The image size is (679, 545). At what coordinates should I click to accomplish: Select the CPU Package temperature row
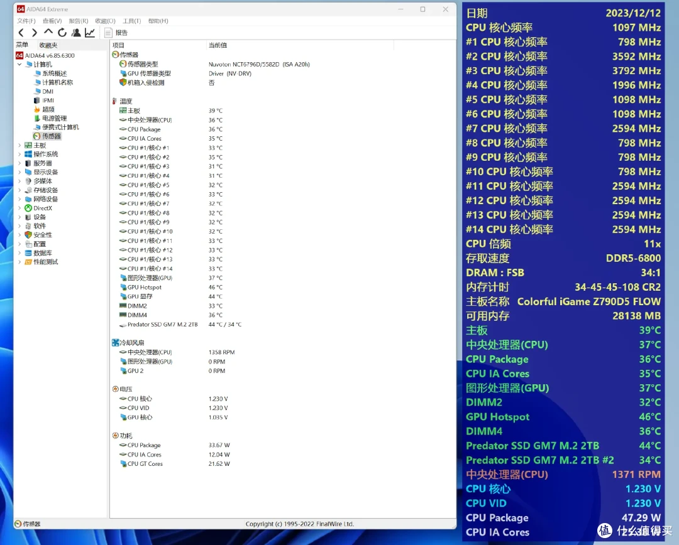pos(171,129)
